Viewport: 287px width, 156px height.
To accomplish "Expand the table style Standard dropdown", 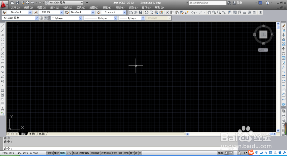I will coord(93,12).
